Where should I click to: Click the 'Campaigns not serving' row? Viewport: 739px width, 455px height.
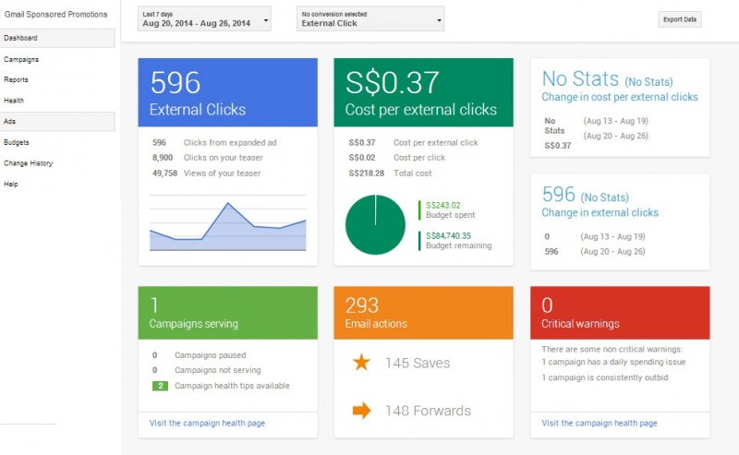coord(206,370)
